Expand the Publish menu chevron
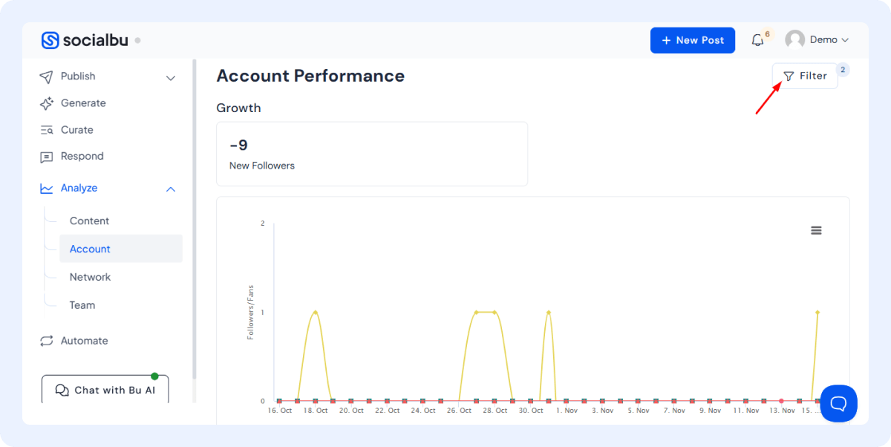The width and height of the screenshot is (891, 447). pos(171,77)
